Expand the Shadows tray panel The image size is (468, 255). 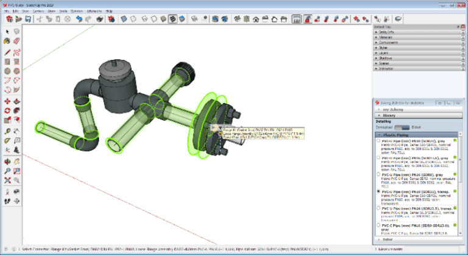418,58
